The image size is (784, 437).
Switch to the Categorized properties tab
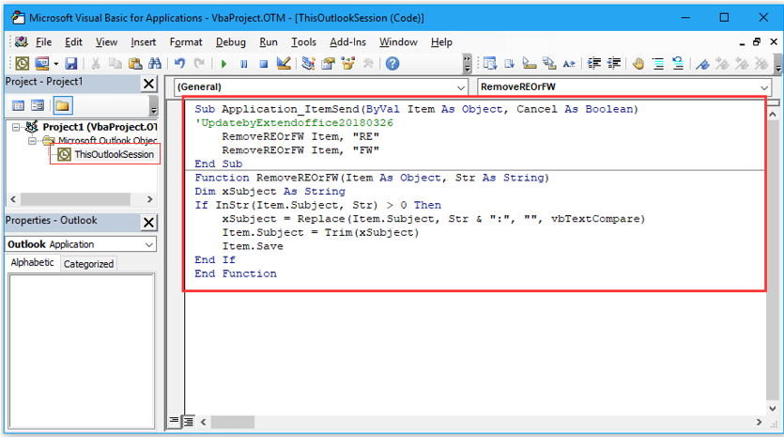(88, 264)
